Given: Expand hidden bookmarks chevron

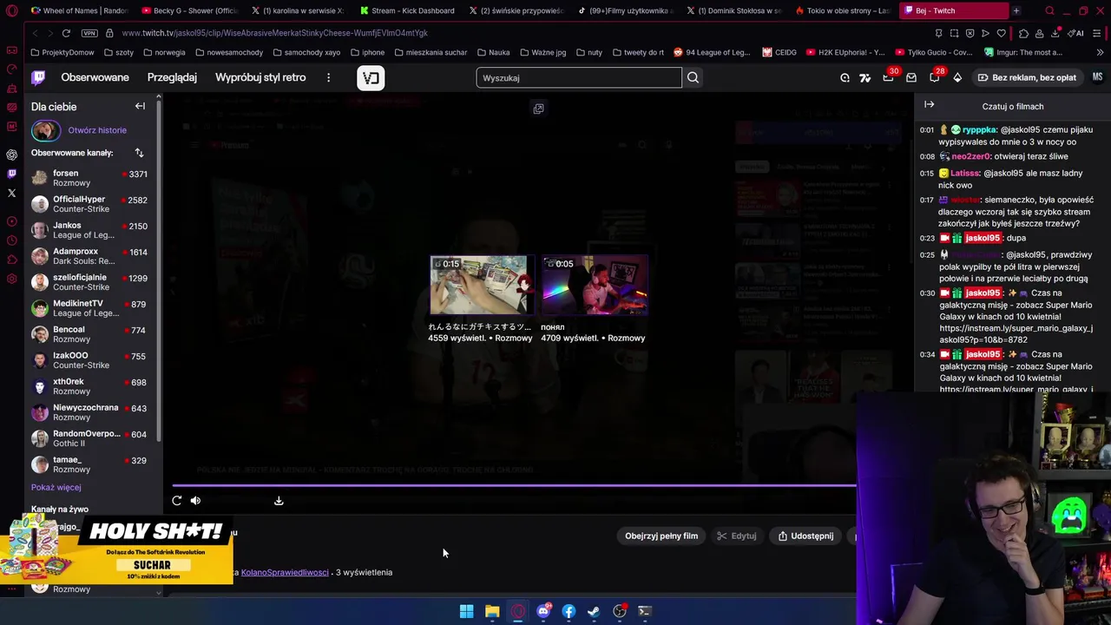Looking at the screenshot, I should [1101, 52].
